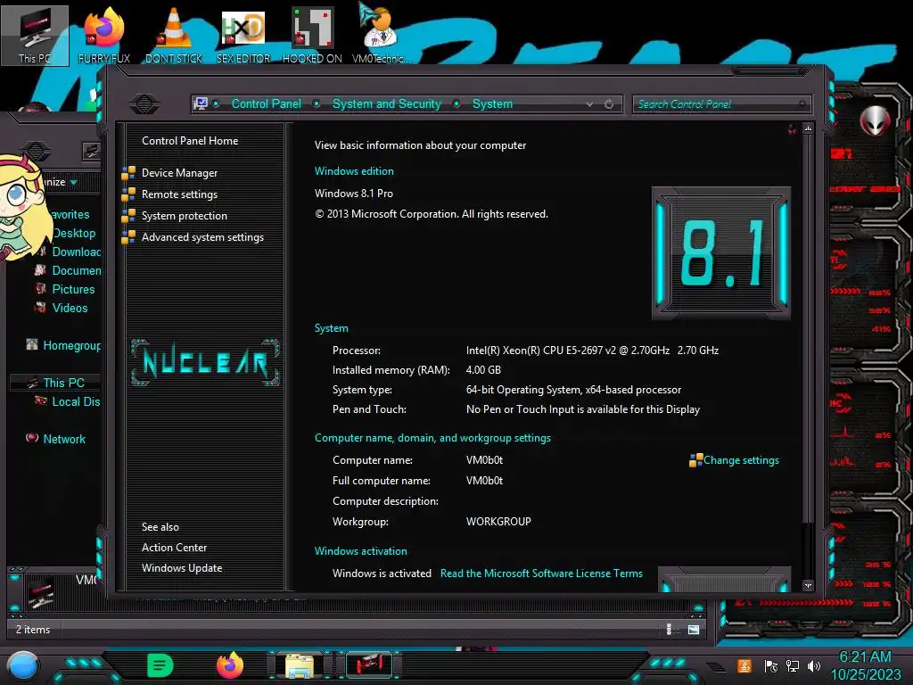Image resolution: width=913 pixels, height=685 pixels.
Task: Click the Alienware head gadget icon
Action: point(876,120)
